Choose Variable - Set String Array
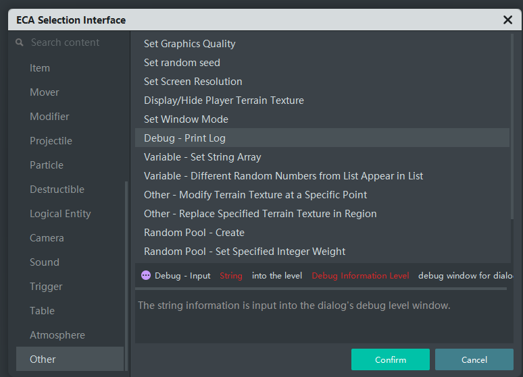This screenshot has width=523, height=377. point(203,157)
